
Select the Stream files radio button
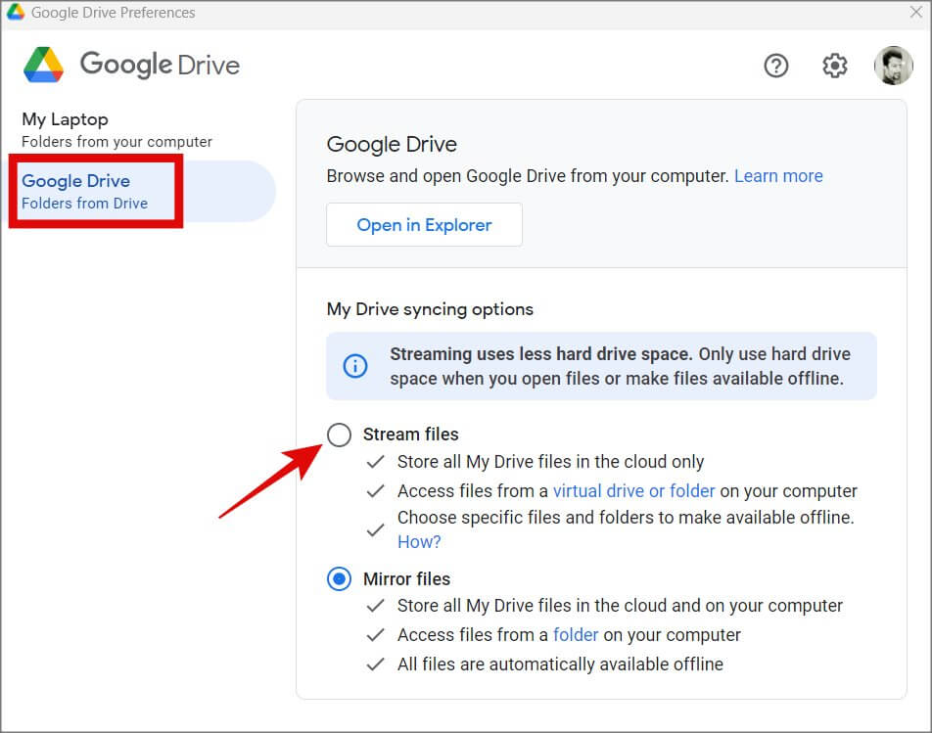(x=339, y=435)
